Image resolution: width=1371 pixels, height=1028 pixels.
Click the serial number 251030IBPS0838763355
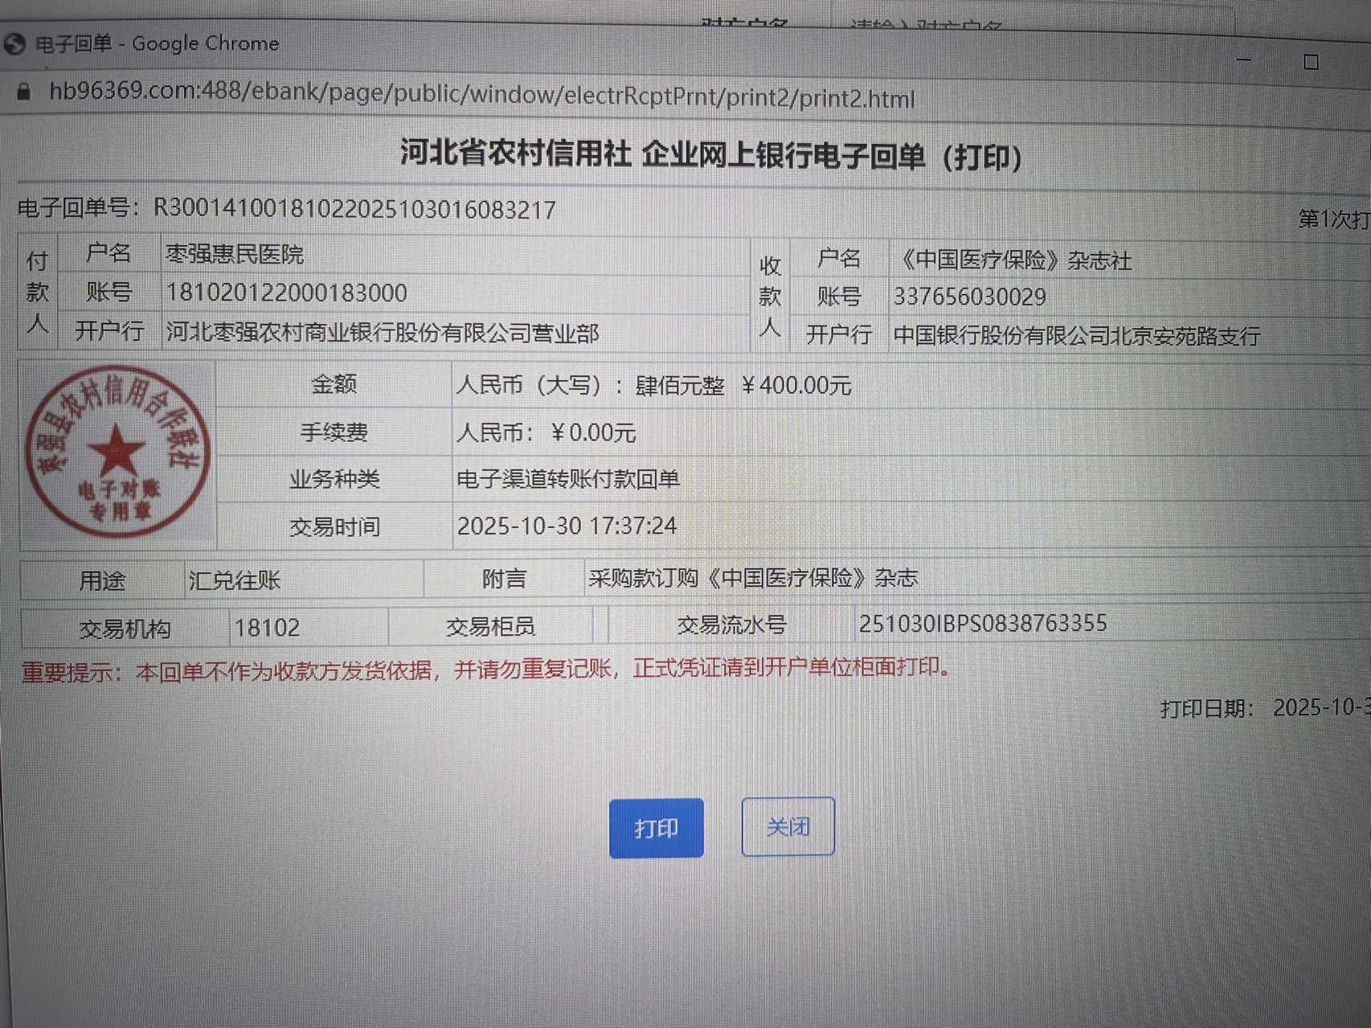[982, 624]
